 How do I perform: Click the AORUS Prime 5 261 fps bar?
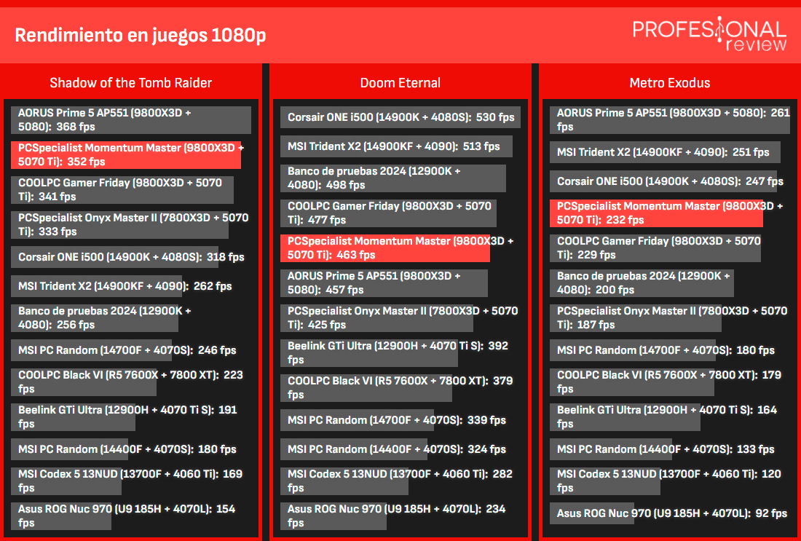pos(670,119)
